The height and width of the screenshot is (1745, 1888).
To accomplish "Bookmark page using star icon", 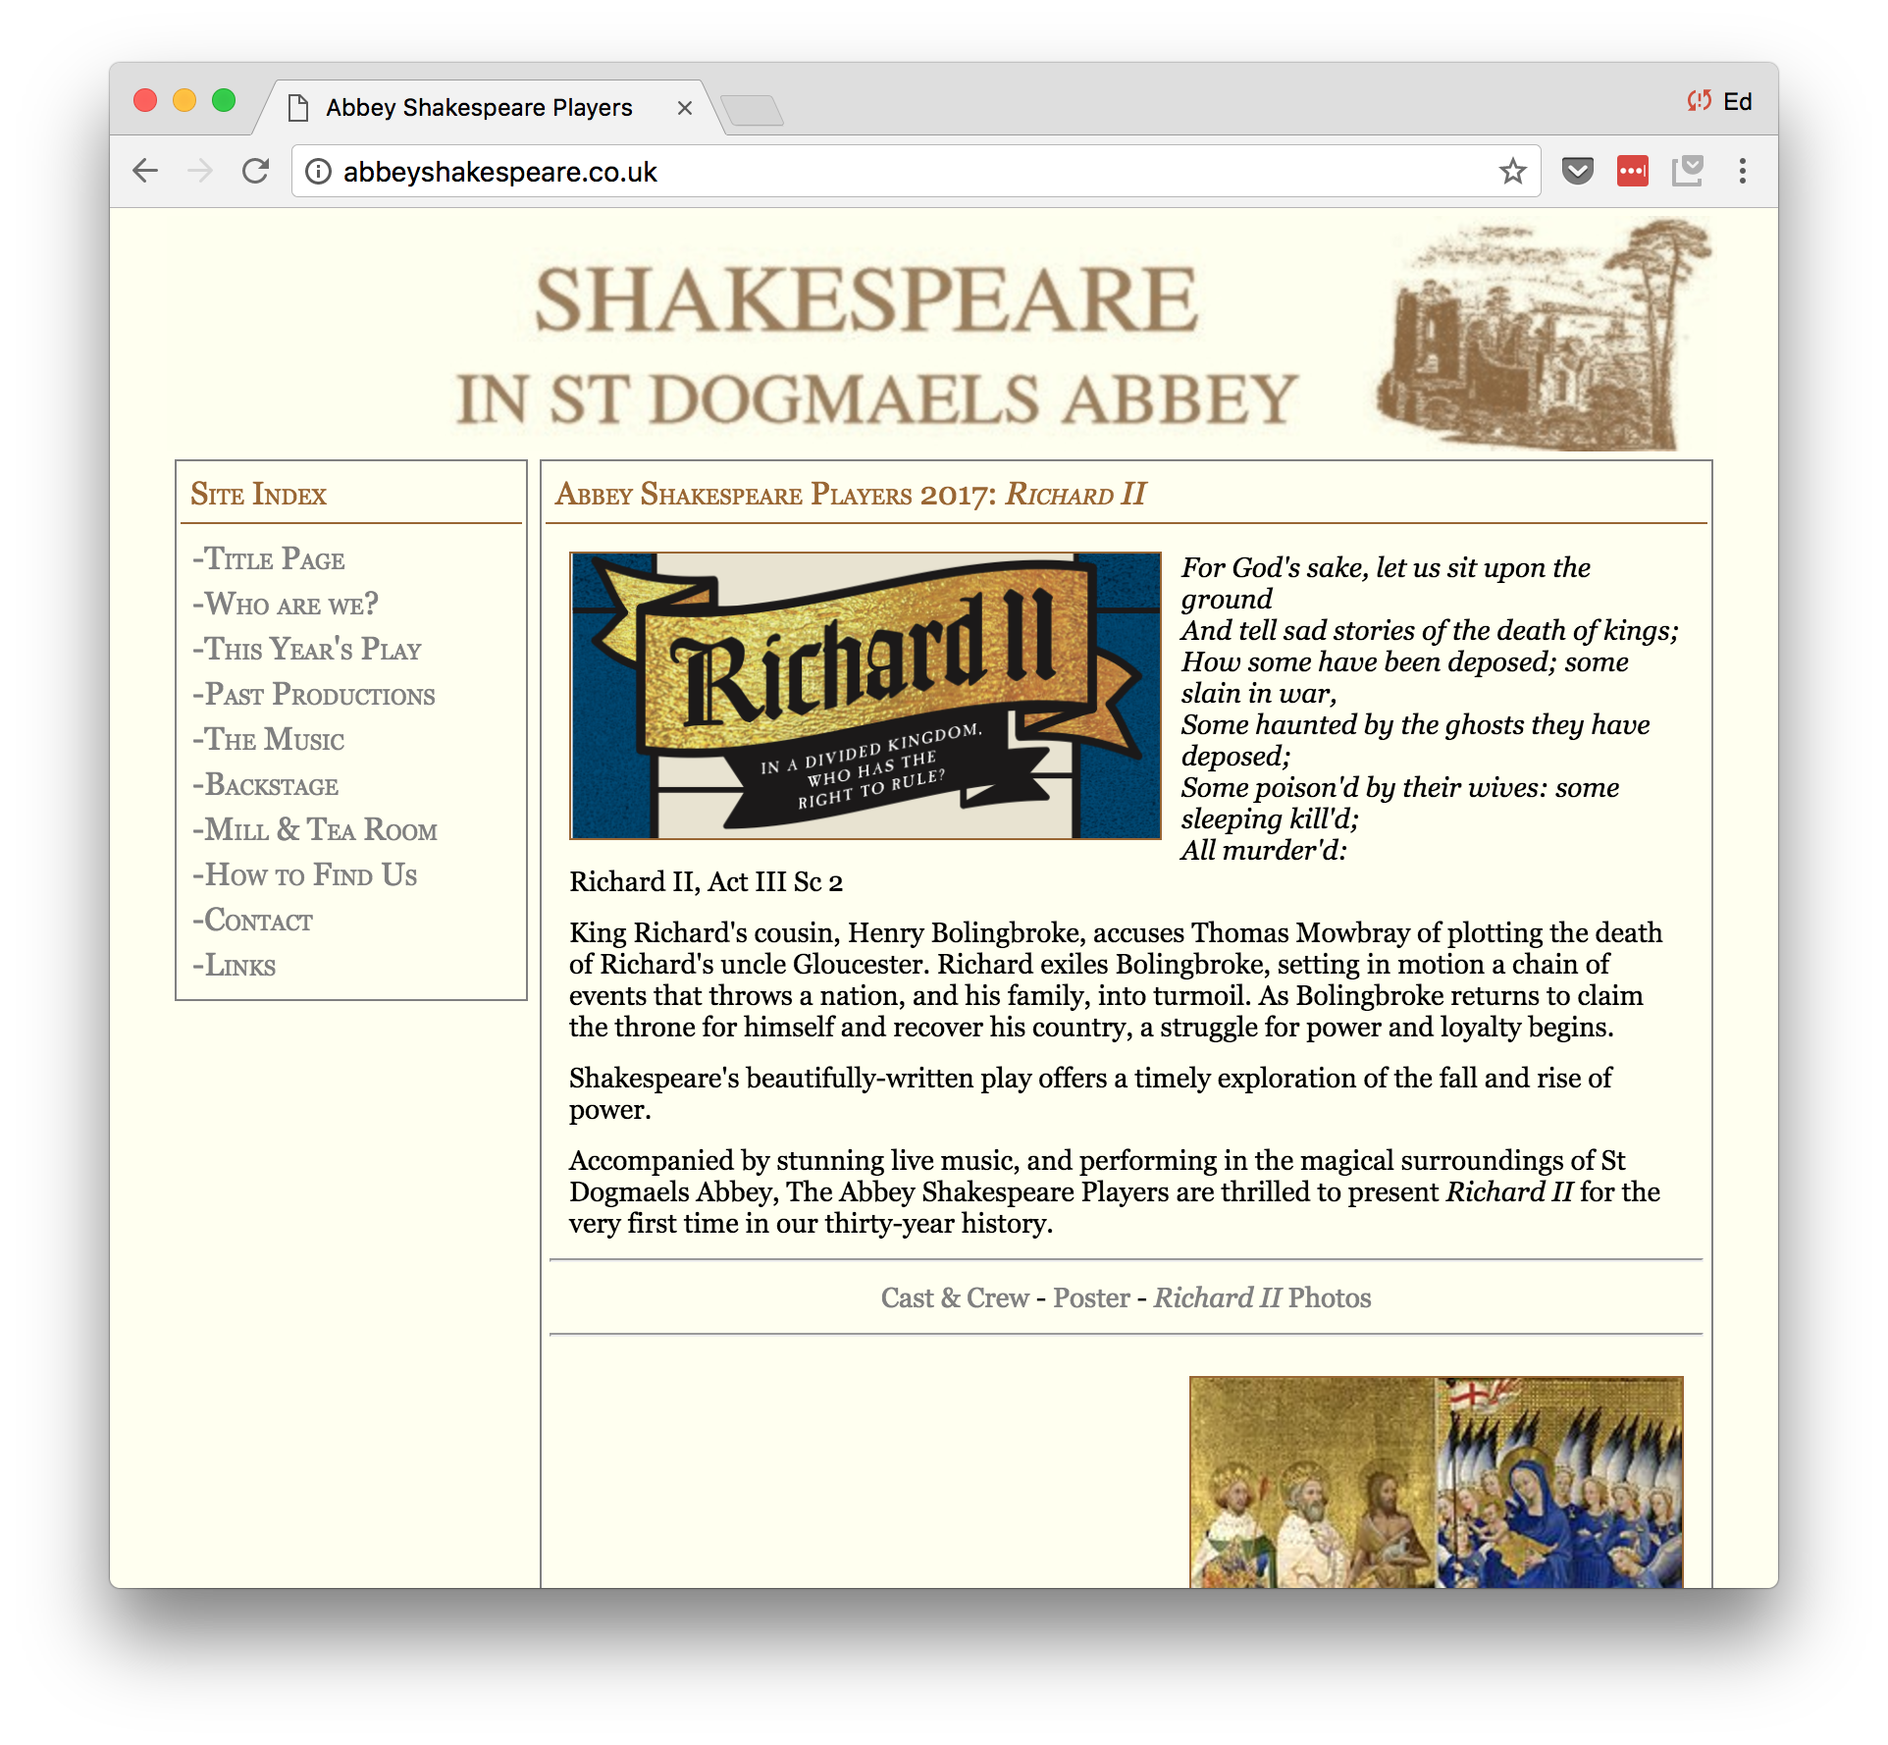I will [1512, 172].
